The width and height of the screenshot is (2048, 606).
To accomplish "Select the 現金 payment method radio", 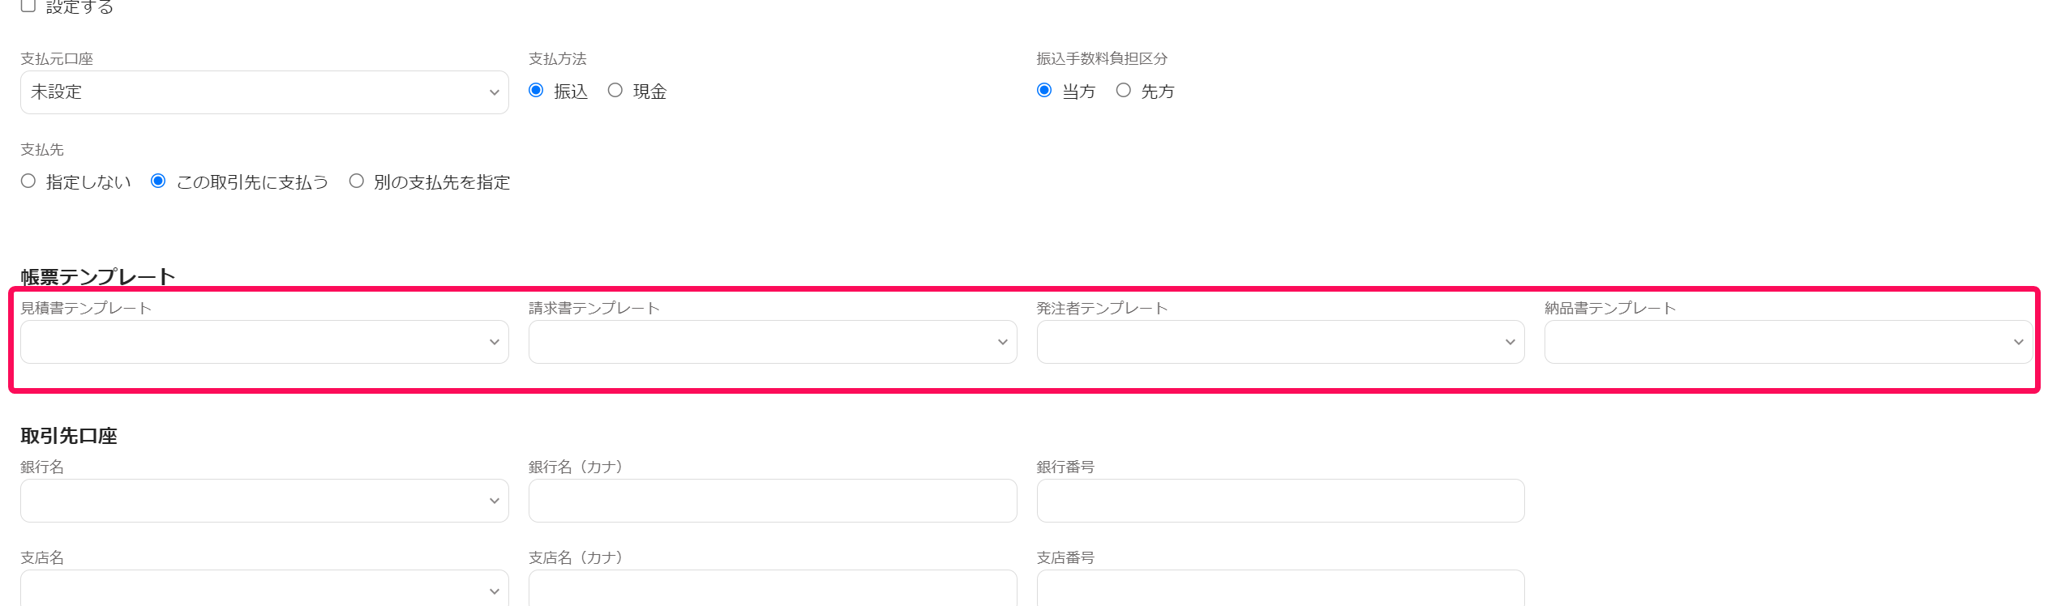I will 615,90.
